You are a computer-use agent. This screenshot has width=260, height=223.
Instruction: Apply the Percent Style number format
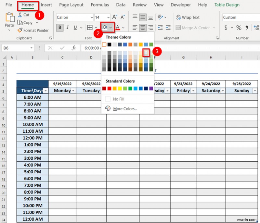pyautogui.click(x=239, y=28)
